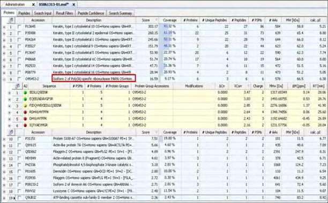The width and height of the screenshot is (328, 203).
Task: Tick the checkbox for P04264 row
Action: pos(19,40)
